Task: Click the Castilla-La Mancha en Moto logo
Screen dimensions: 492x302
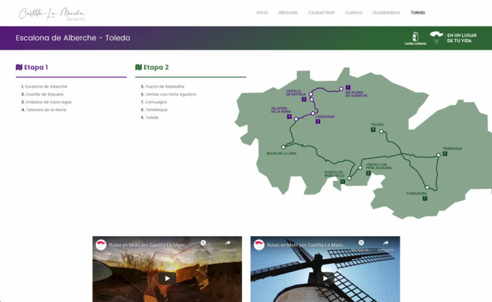Action: pyautogui.click(x=52, y=13)
